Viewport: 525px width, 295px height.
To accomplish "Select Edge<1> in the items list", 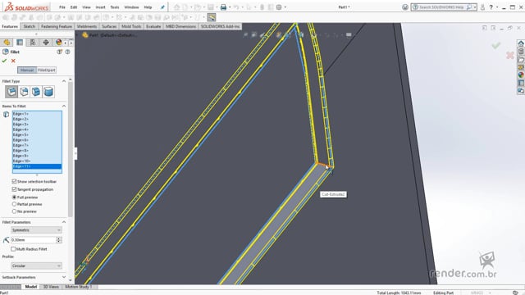I will [37, 114].
